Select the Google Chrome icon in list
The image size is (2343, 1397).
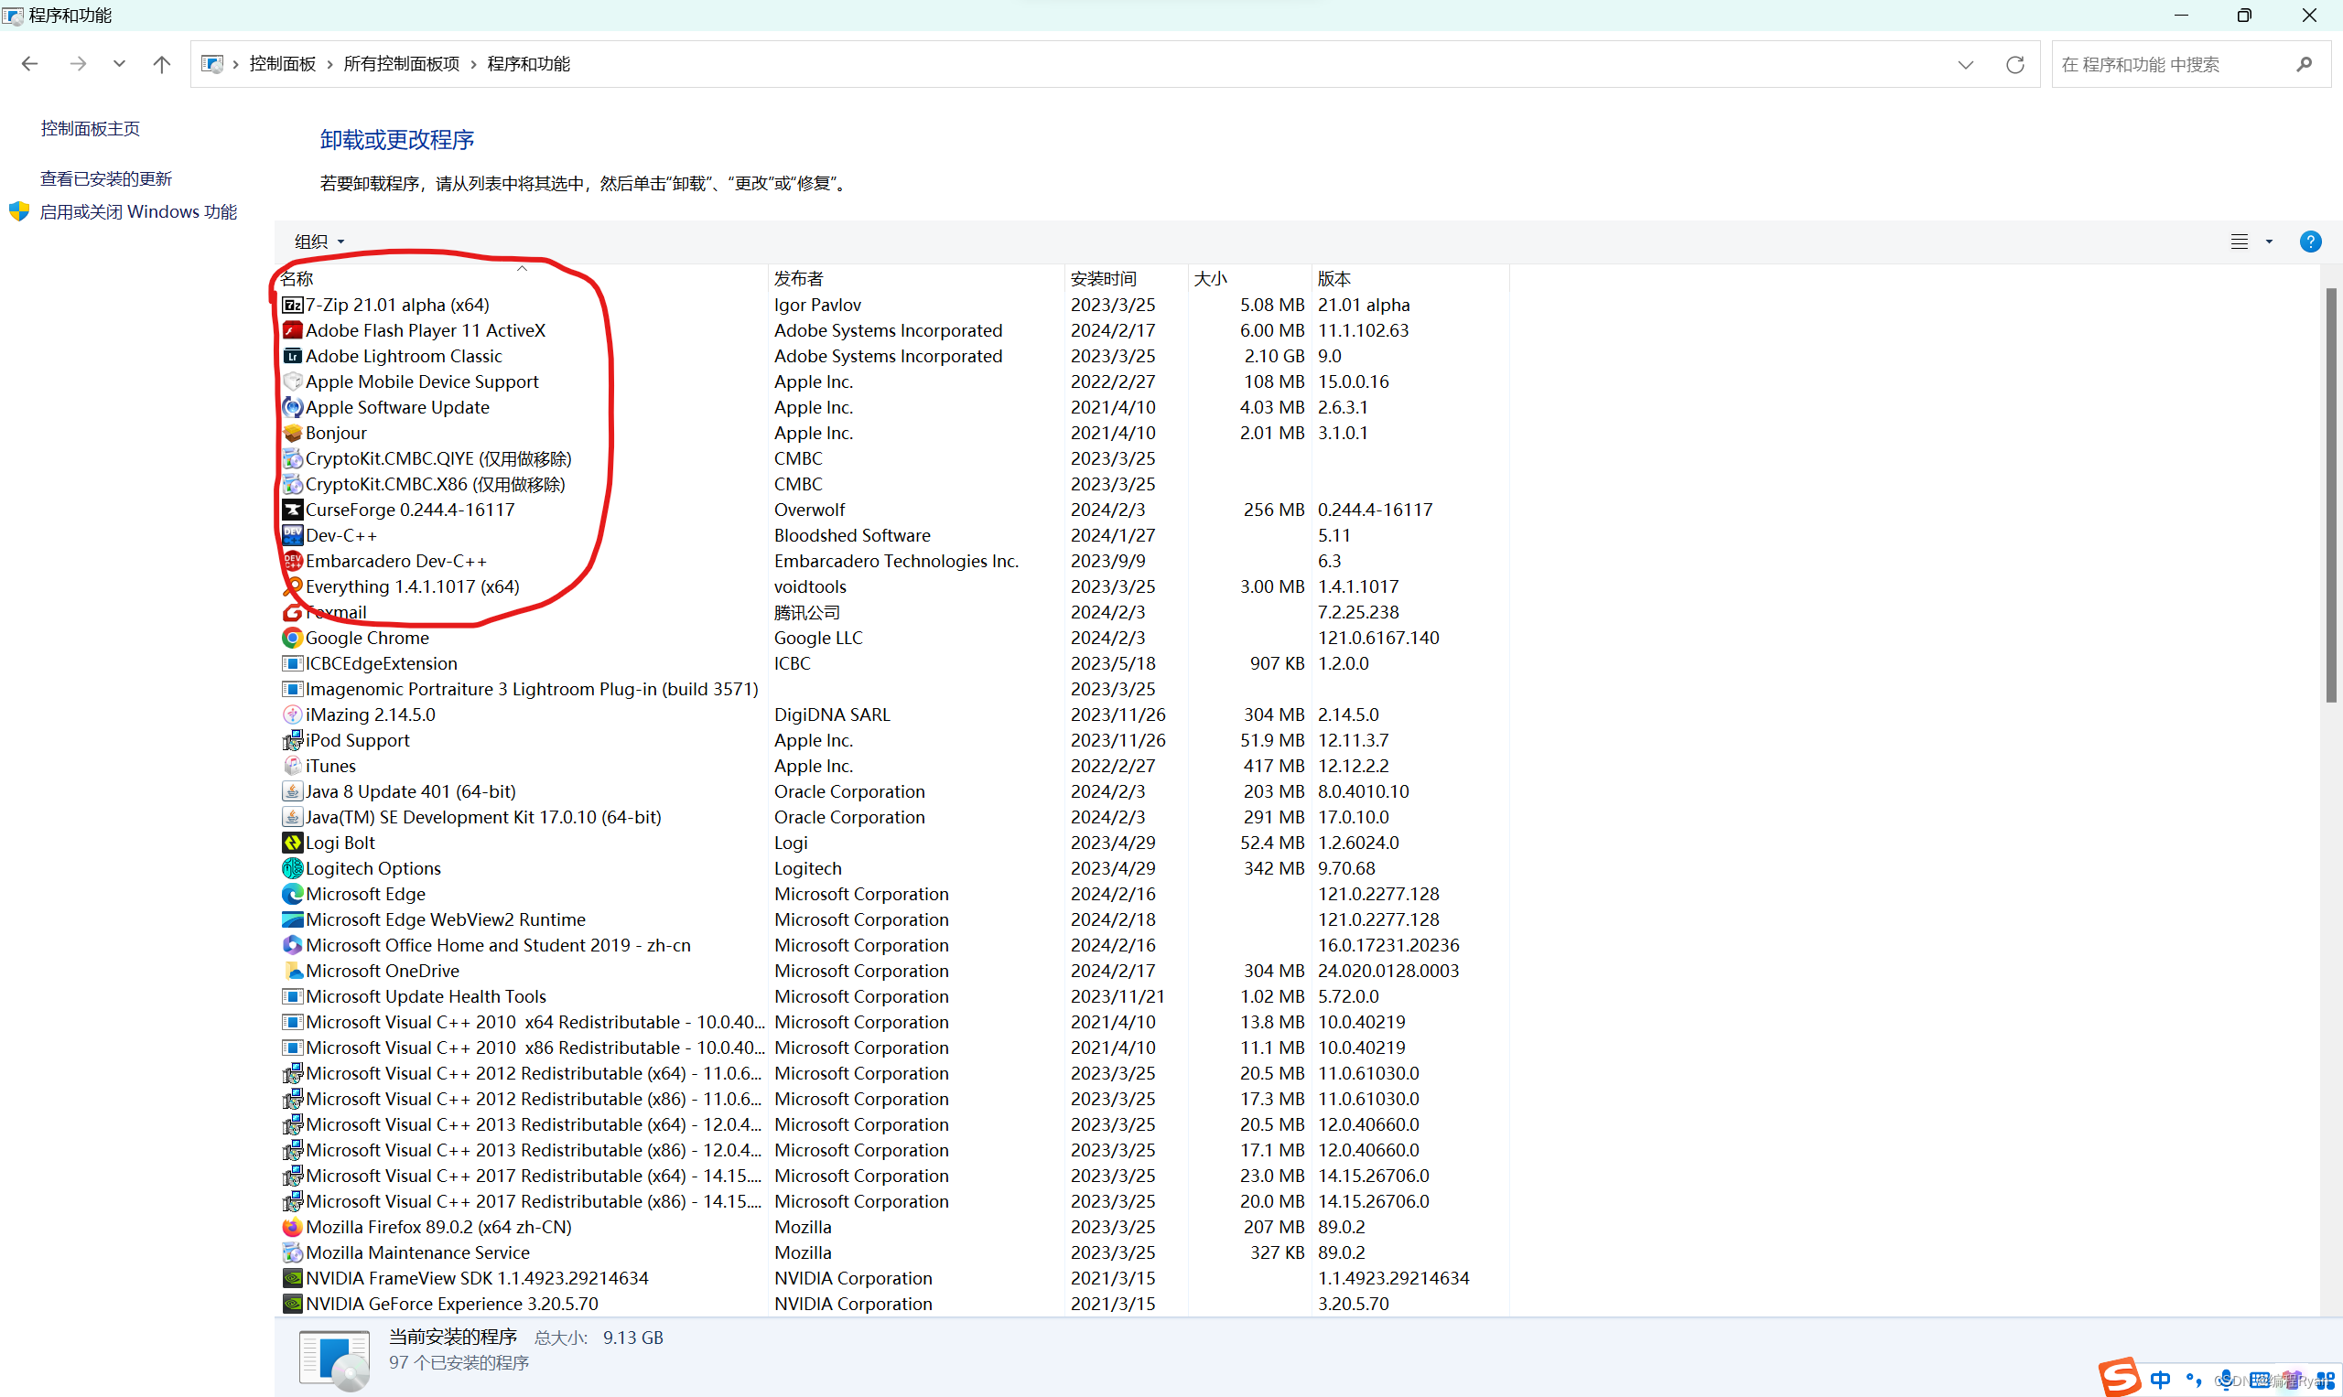pyautogui.click(x=293, y=639)
